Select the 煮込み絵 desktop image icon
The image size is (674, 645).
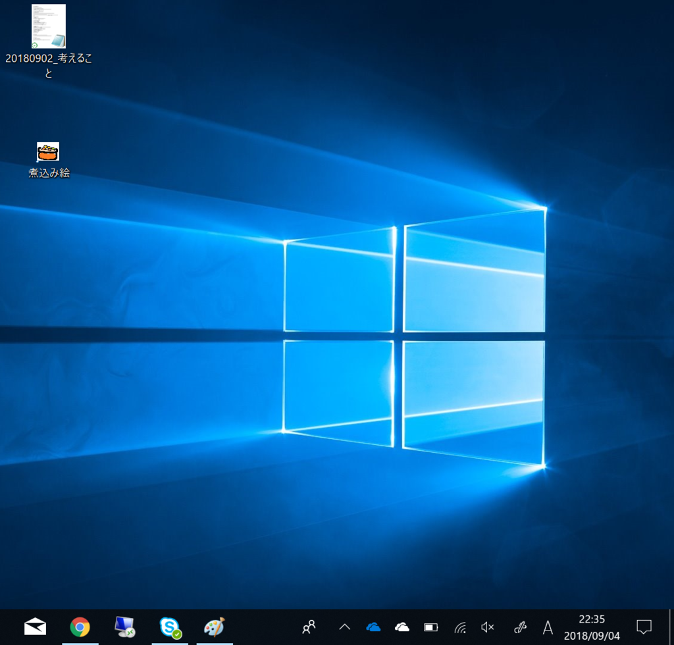[49, 160]
